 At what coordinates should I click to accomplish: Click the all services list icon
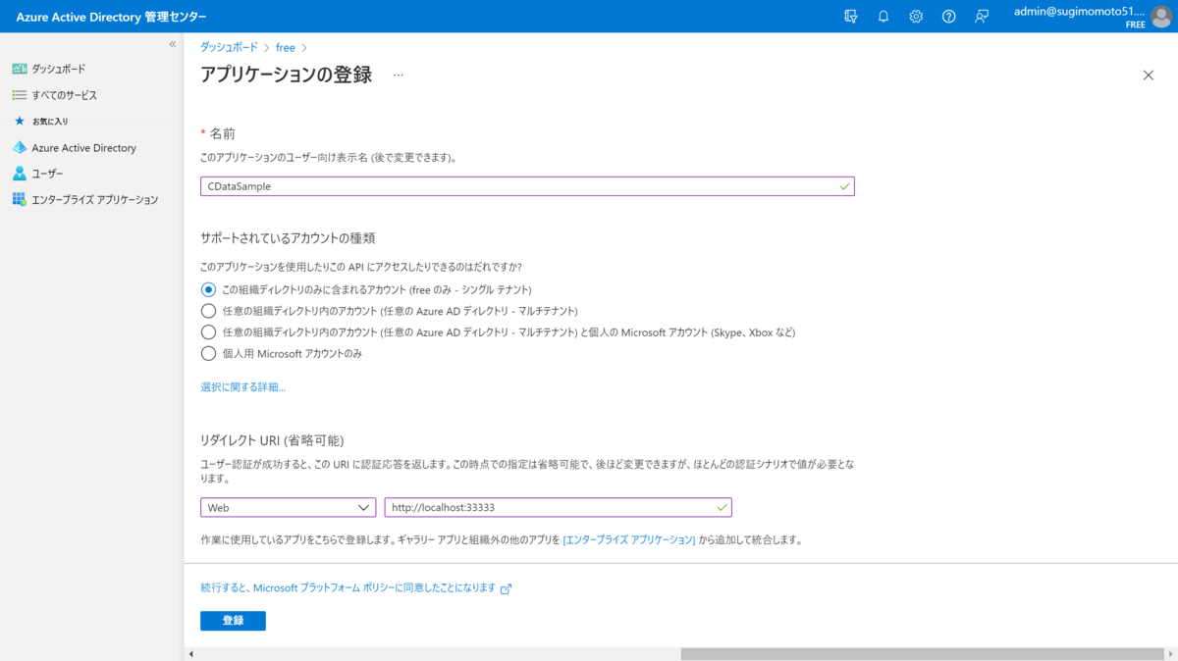(19, 95)
